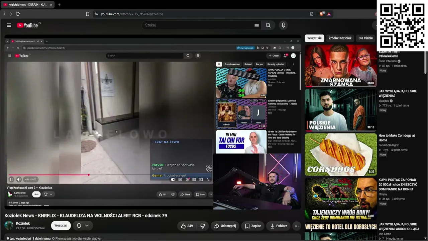Close the Koziołek News tab
Image resolution: width=428 pixels, height=241 pixels.
pyautogui.click(x=51, y=5)
